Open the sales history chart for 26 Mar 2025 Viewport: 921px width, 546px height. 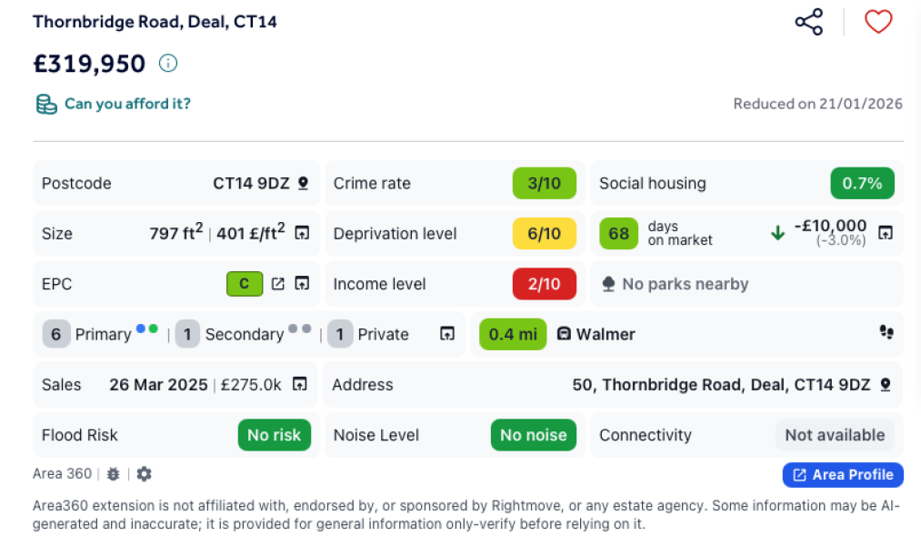299,384
